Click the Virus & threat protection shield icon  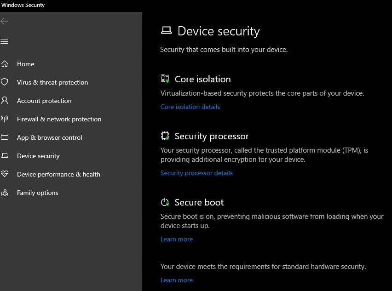(x=5, y=82)
